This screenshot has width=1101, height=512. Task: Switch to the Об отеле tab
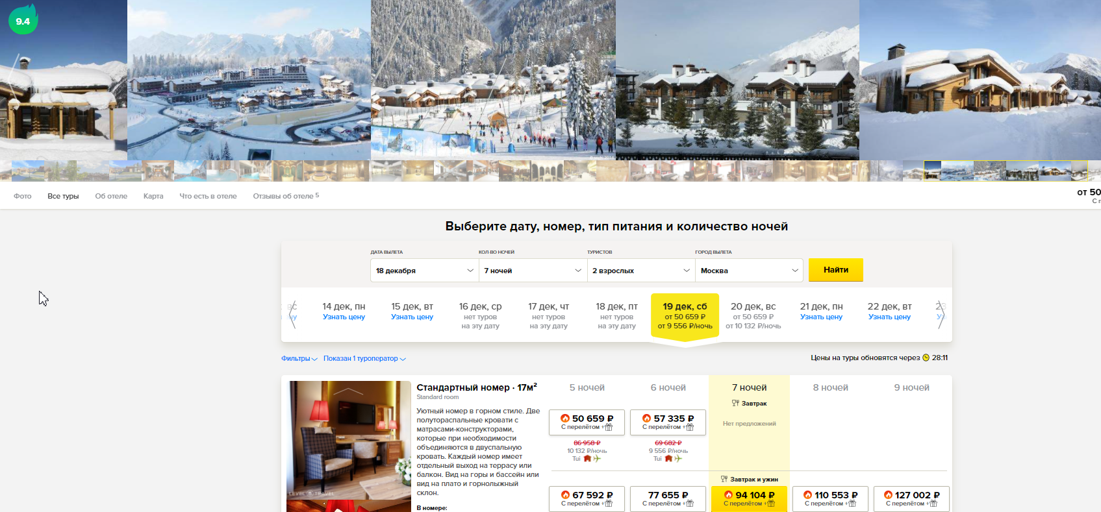tap(111, 196)
